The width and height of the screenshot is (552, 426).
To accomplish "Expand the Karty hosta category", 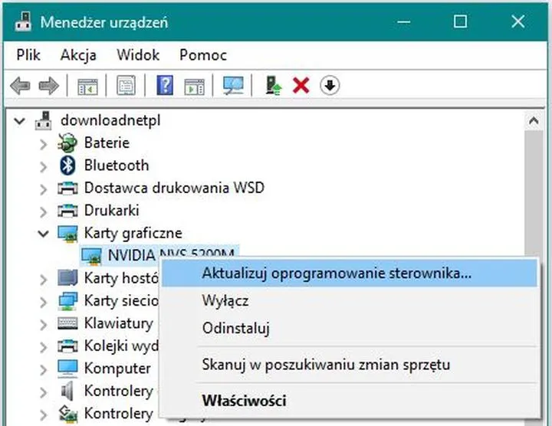I will click(x=43, y=280).
